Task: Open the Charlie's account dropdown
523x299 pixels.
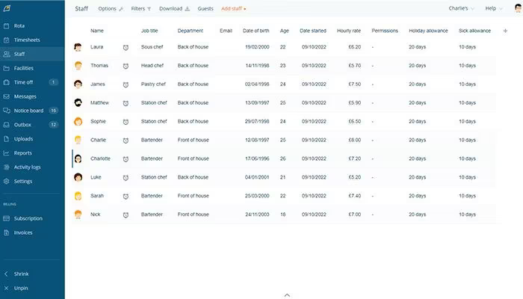Action: (x=461, y=8)
